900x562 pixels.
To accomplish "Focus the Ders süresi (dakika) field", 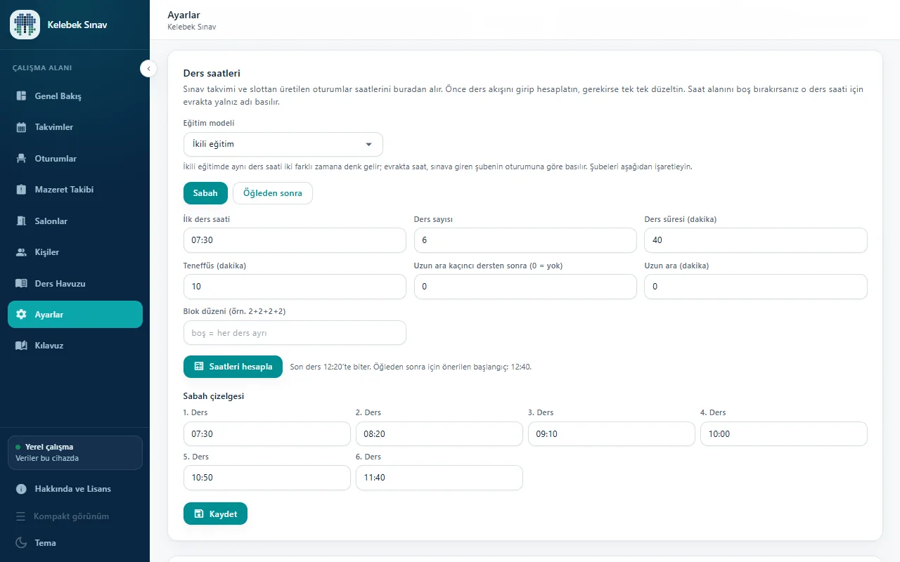I will point(756,240).
